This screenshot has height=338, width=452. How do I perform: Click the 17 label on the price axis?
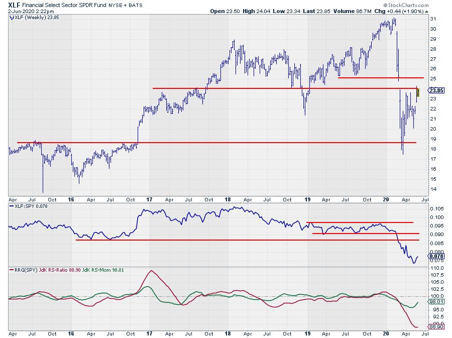click(x=433, y=159)
